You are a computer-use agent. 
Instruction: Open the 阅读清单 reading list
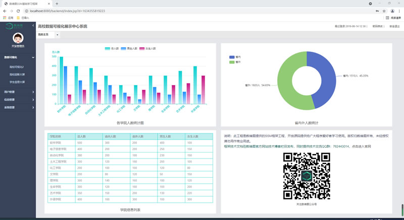tap(393, 18)
